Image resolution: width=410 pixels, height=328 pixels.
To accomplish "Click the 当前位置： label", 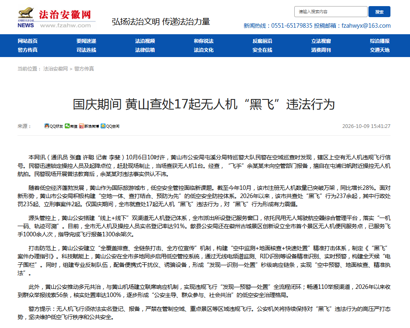I will click(29, 69).
